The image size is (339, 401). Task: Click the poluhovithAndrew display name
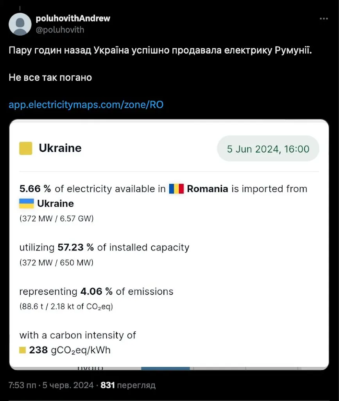point(73,18)
